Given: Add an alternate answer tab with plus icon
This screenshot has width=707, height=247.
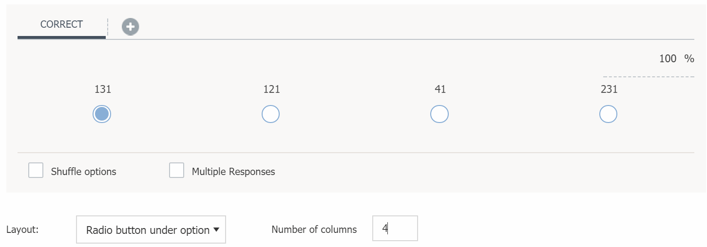Looking at the screenshot, I should [x=130, y=27].
